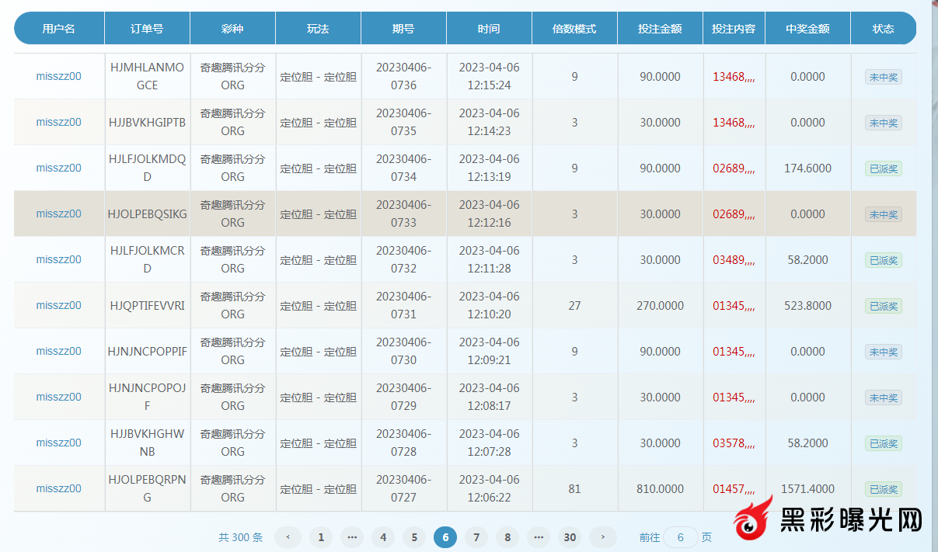Sort by 投注金额 column header
The height and width of the screenshot is (552, 938).
[x=660, y=29]
